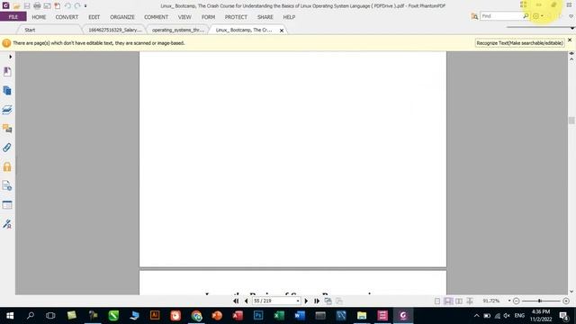The width and height of the screenshot is (576, 324).
Task: Select facing pages view mode
Action: pos(459,301)
